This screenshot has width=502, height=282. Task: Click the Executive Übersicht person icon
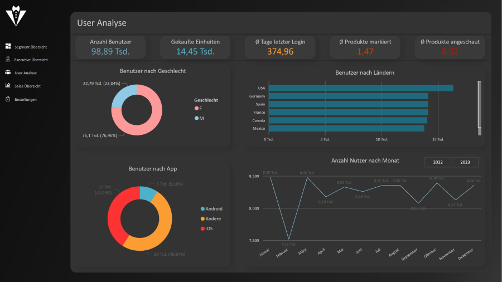point(8,60)
